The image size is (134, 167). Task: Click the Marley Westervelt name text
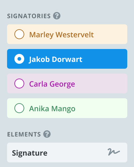[x=62, y=35]
